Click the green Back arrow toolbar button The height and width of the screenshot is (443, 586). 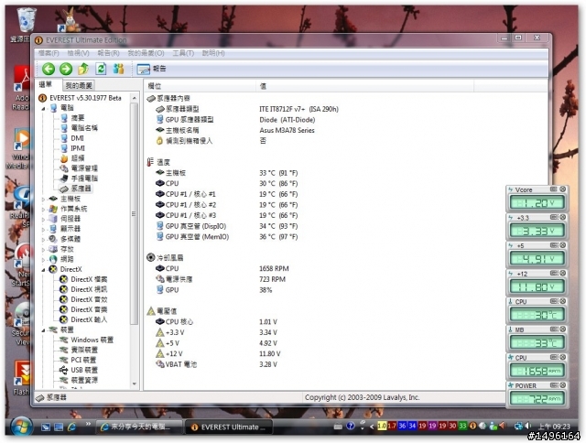click(x=49, y=69)
